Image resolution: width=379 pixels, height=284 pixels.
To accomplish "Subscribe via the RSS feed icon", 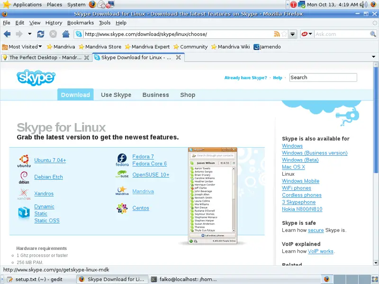I will (x=277, y=34).
